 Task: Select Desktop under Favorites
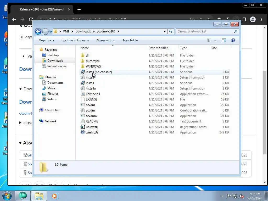coord(53,55)
